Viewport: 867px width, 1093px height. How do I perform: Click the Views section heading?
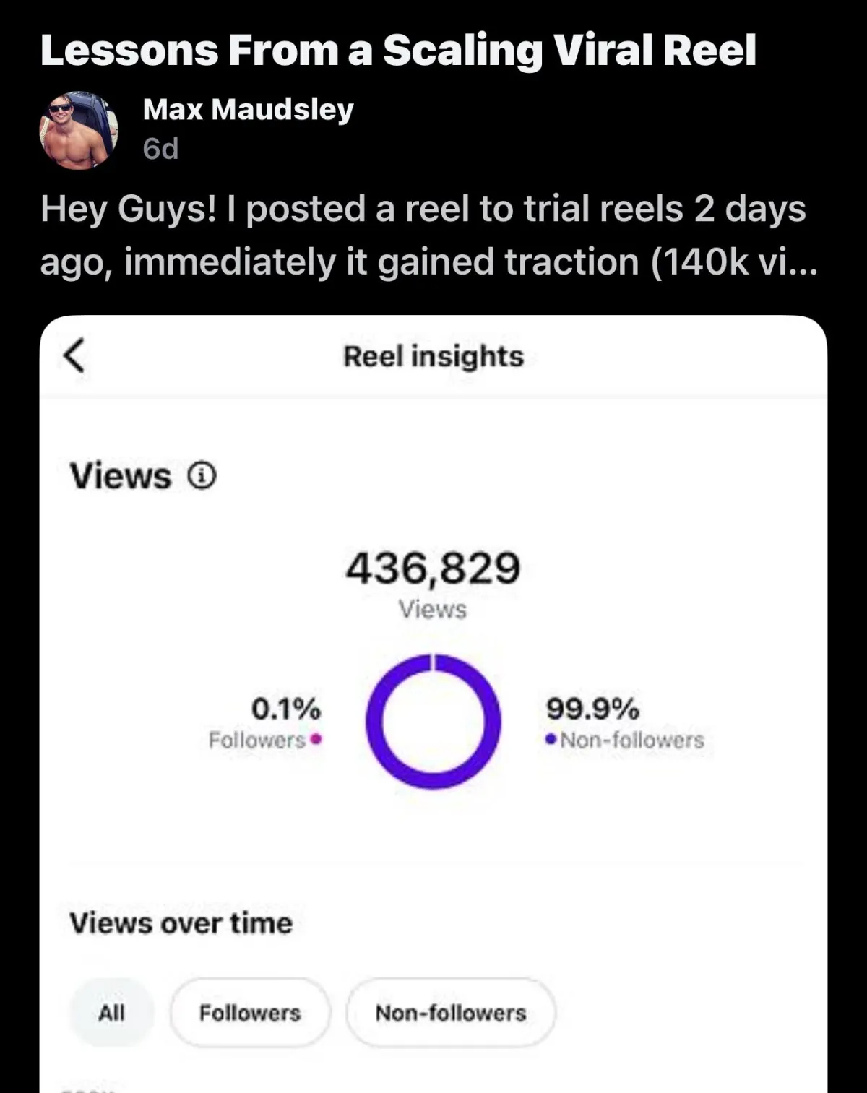coord(121,476)
